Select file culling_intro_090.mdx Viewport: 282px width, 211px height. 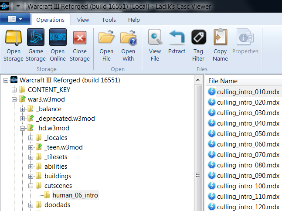[248, 175]
